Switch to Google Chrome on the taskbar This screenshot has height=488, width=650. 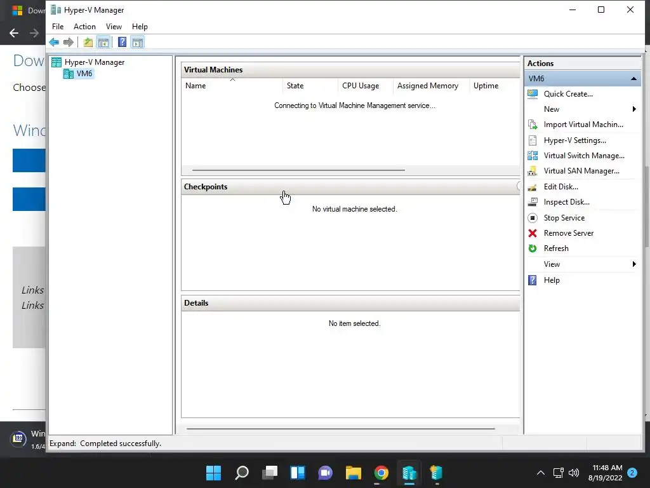point(381,473)
